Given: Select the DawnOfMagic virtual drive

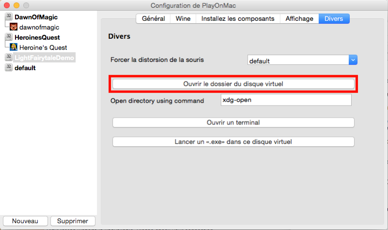Looking at the screenshot, I should 36,17.
